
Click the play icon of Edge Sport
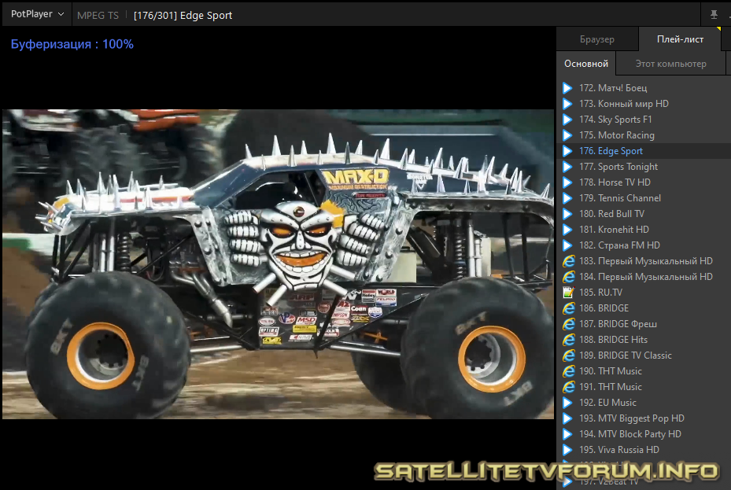(x=567, y=151)
